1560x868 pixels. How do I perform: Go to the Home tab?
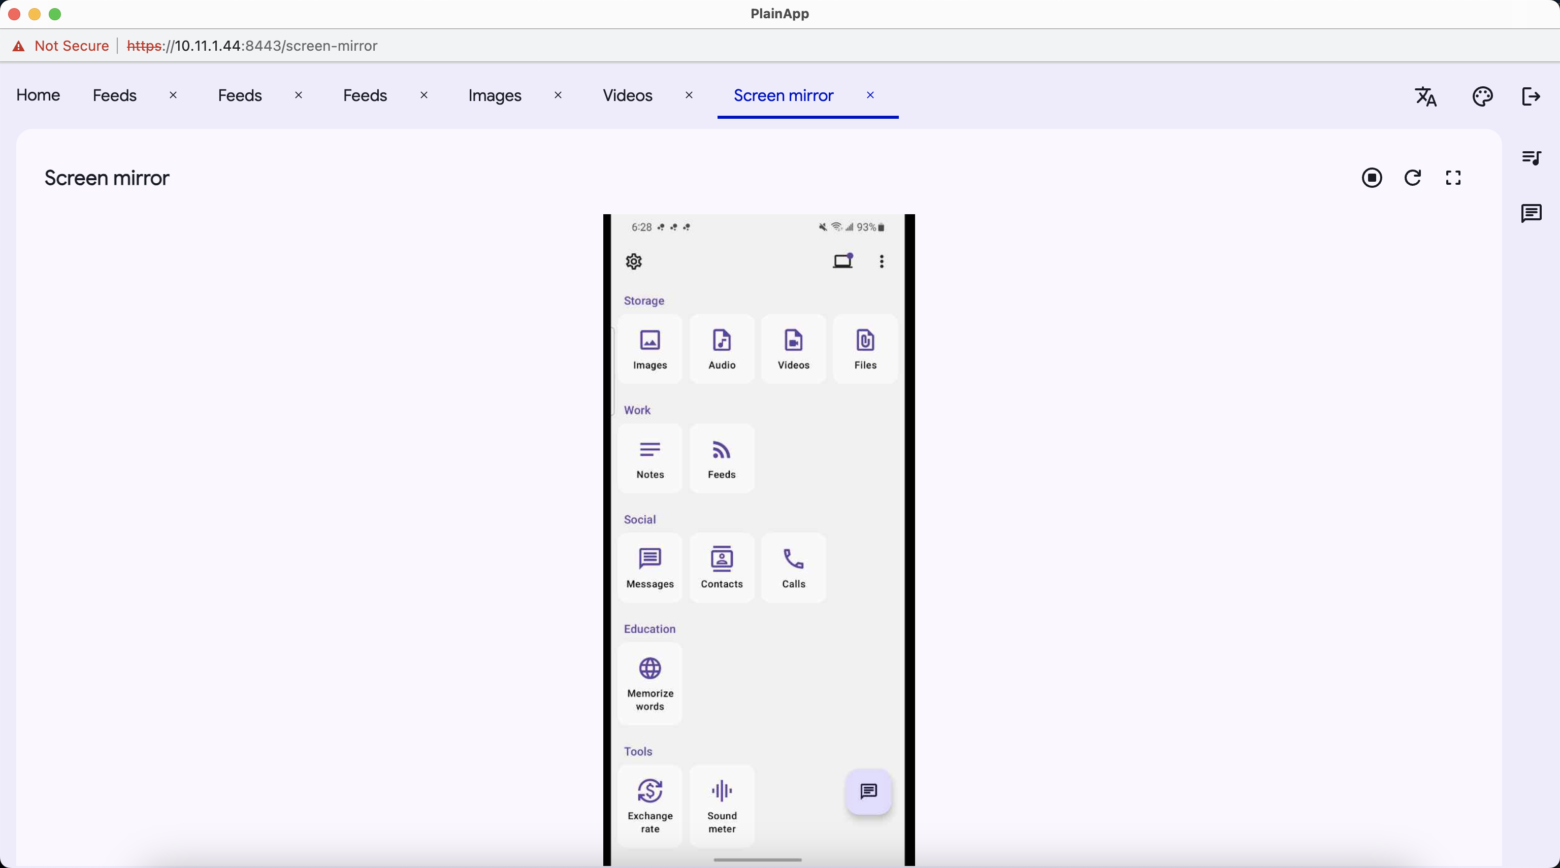pyautogui.click(x=38, y=95)
